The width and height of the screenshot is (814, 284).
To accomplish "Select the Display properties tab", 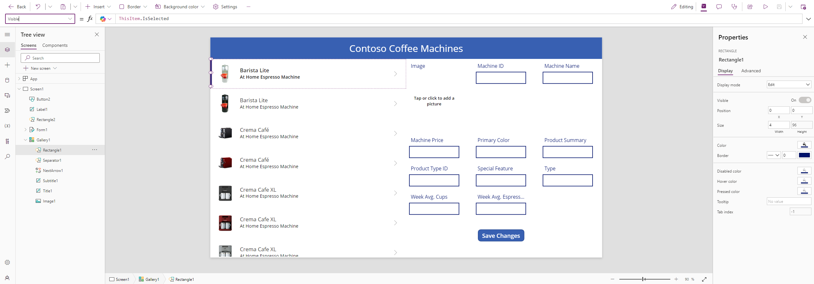I will click(x=725, y=71).
